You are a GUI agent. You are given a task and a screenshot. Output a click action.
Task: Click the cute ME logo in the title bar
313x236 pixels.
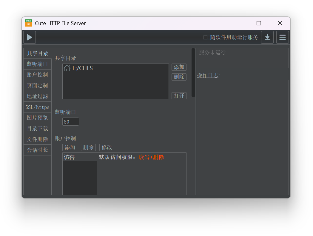pyautogui.click(x=28, y=23)
